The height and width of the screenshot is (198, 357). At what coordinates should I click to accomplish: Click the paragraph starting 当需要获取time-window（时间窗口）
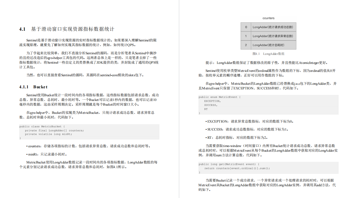click(268, 151)
